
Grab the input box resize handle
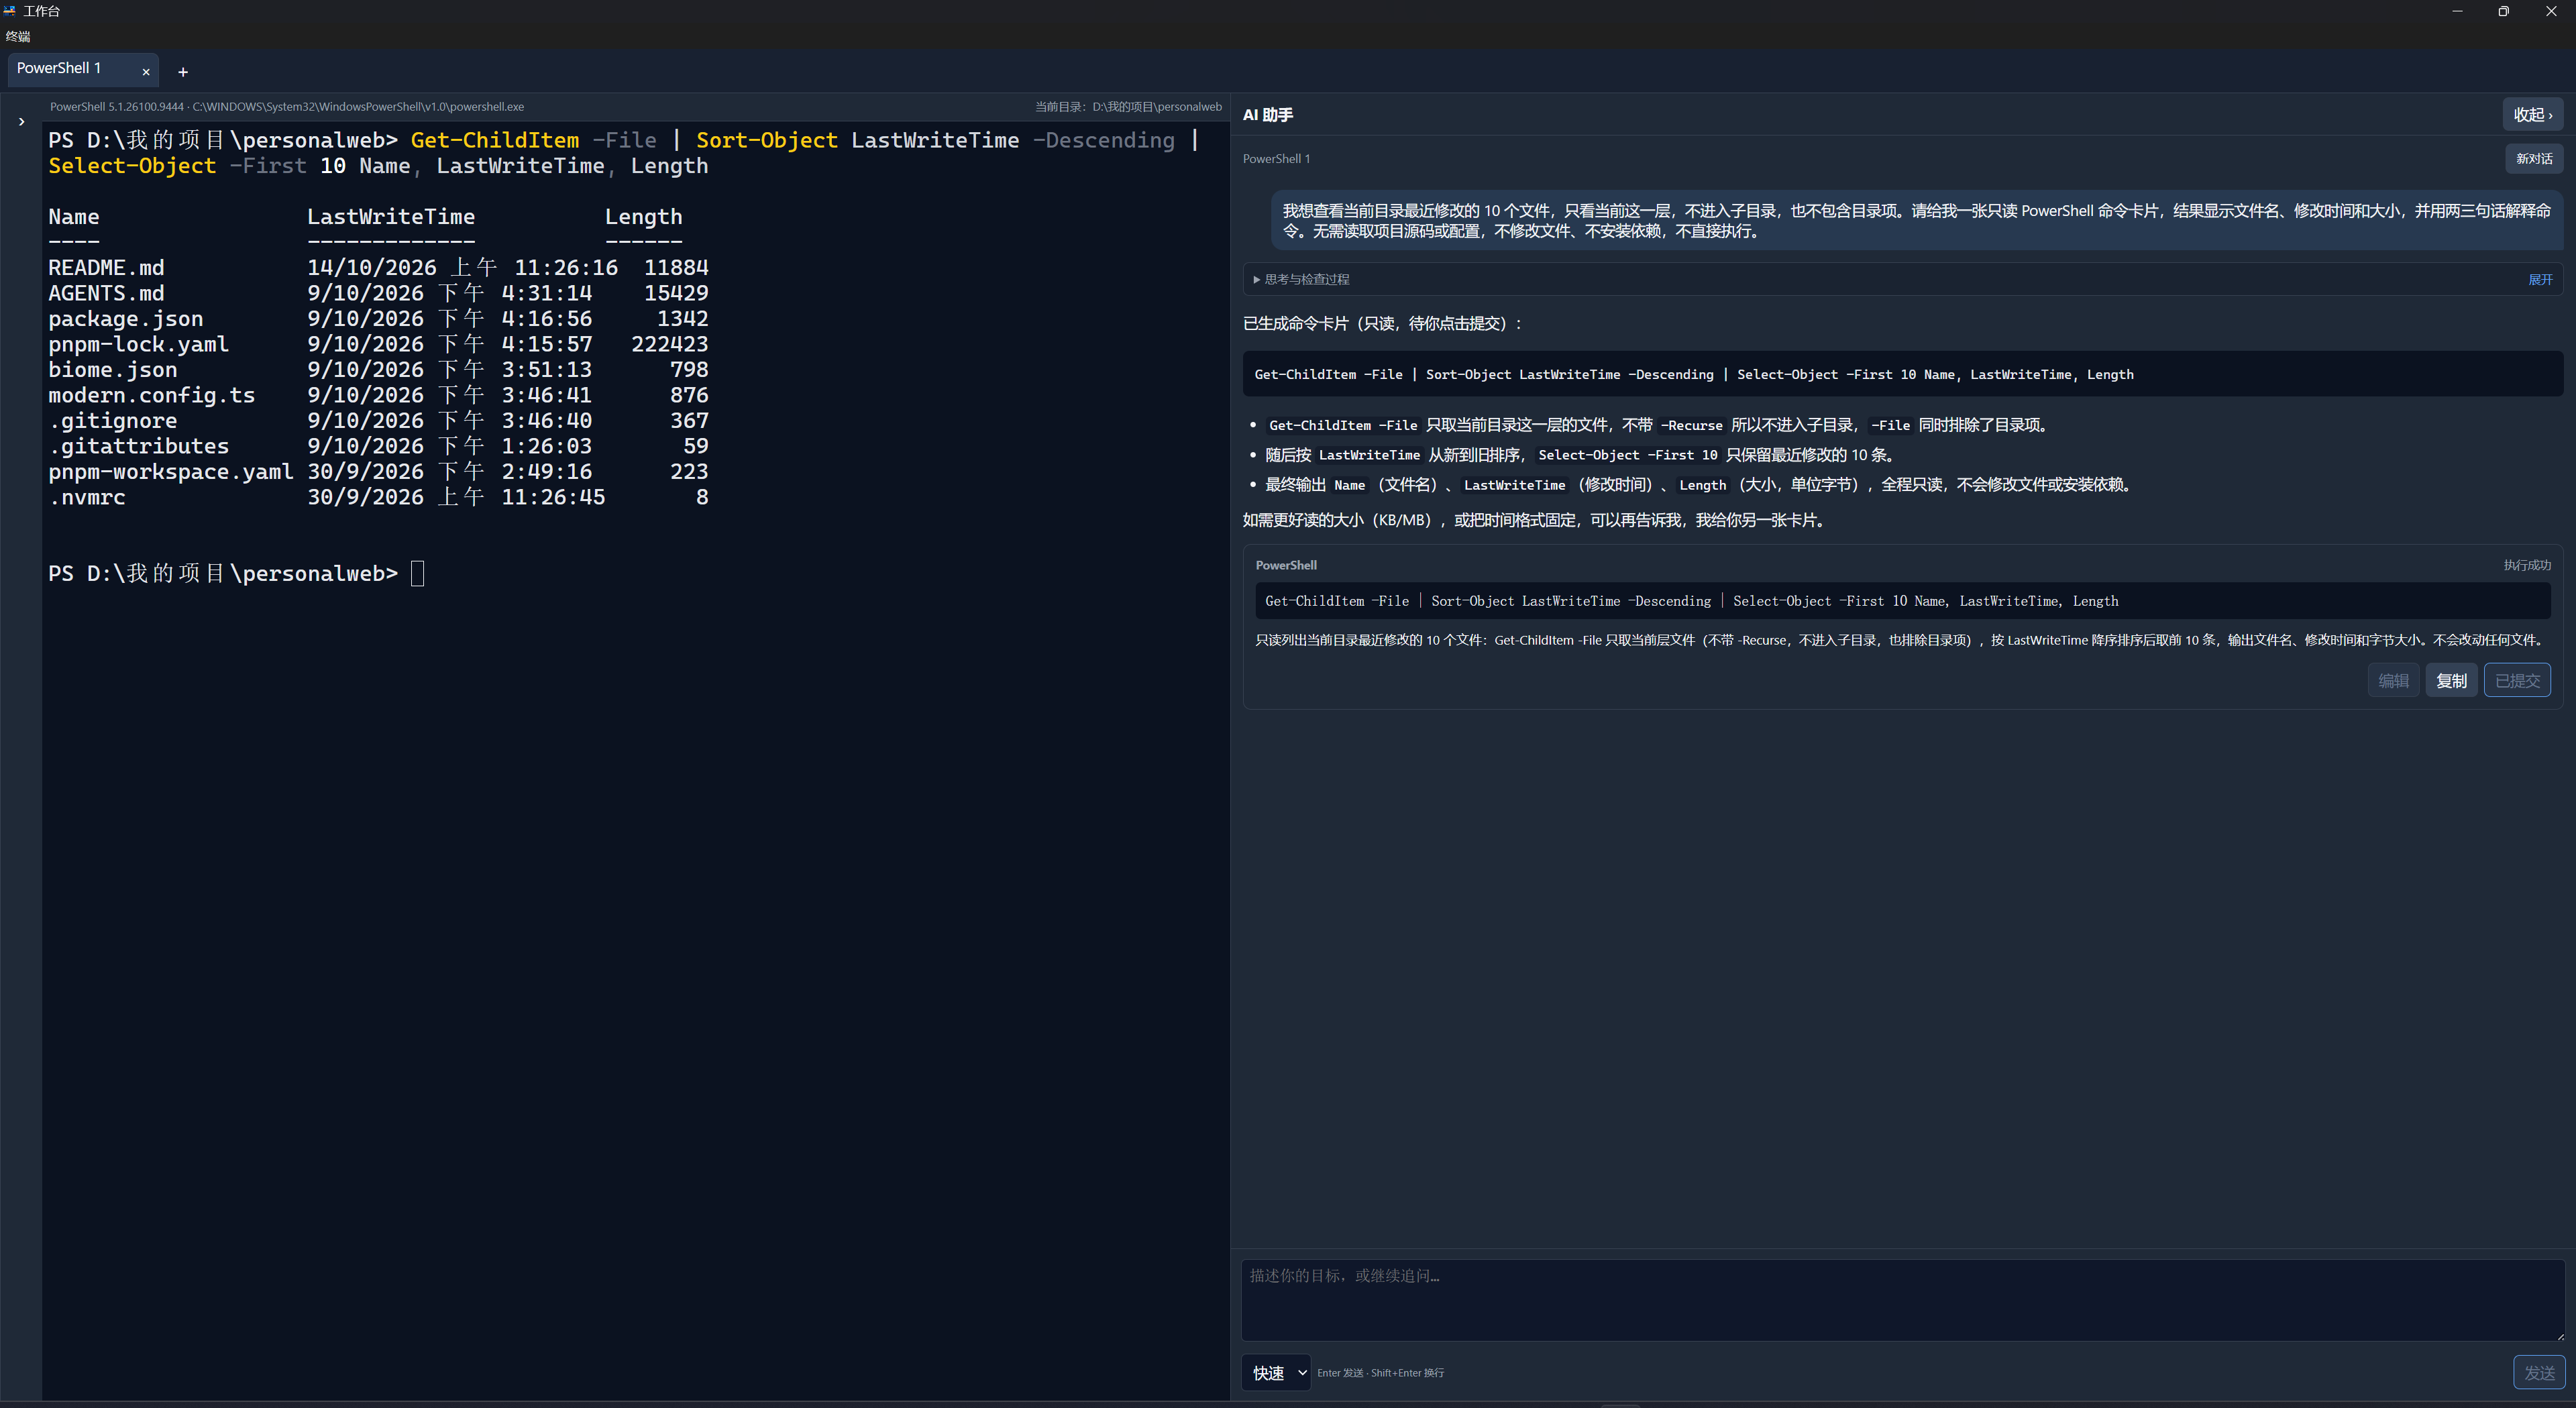click(x=2560, y=1336)
